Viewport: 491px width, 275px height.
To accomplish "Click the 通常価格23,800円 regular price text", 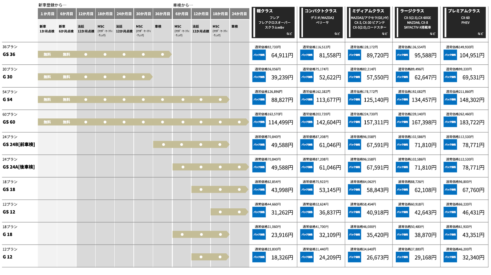I will pyautogui.click(x=268, y=249).
